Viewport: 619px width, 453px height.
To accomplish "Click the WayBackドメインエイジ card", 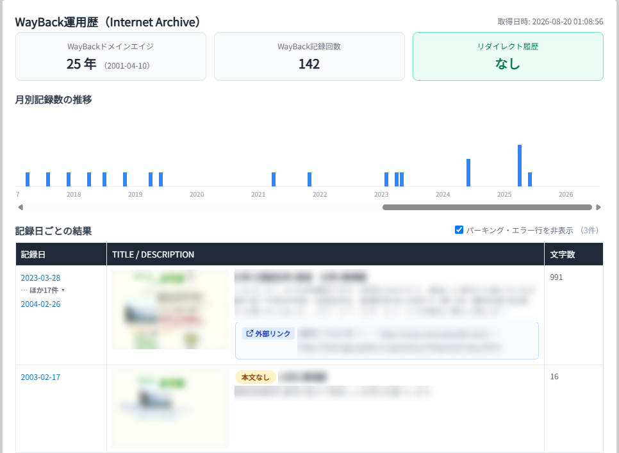I will (x=110, y=56).
